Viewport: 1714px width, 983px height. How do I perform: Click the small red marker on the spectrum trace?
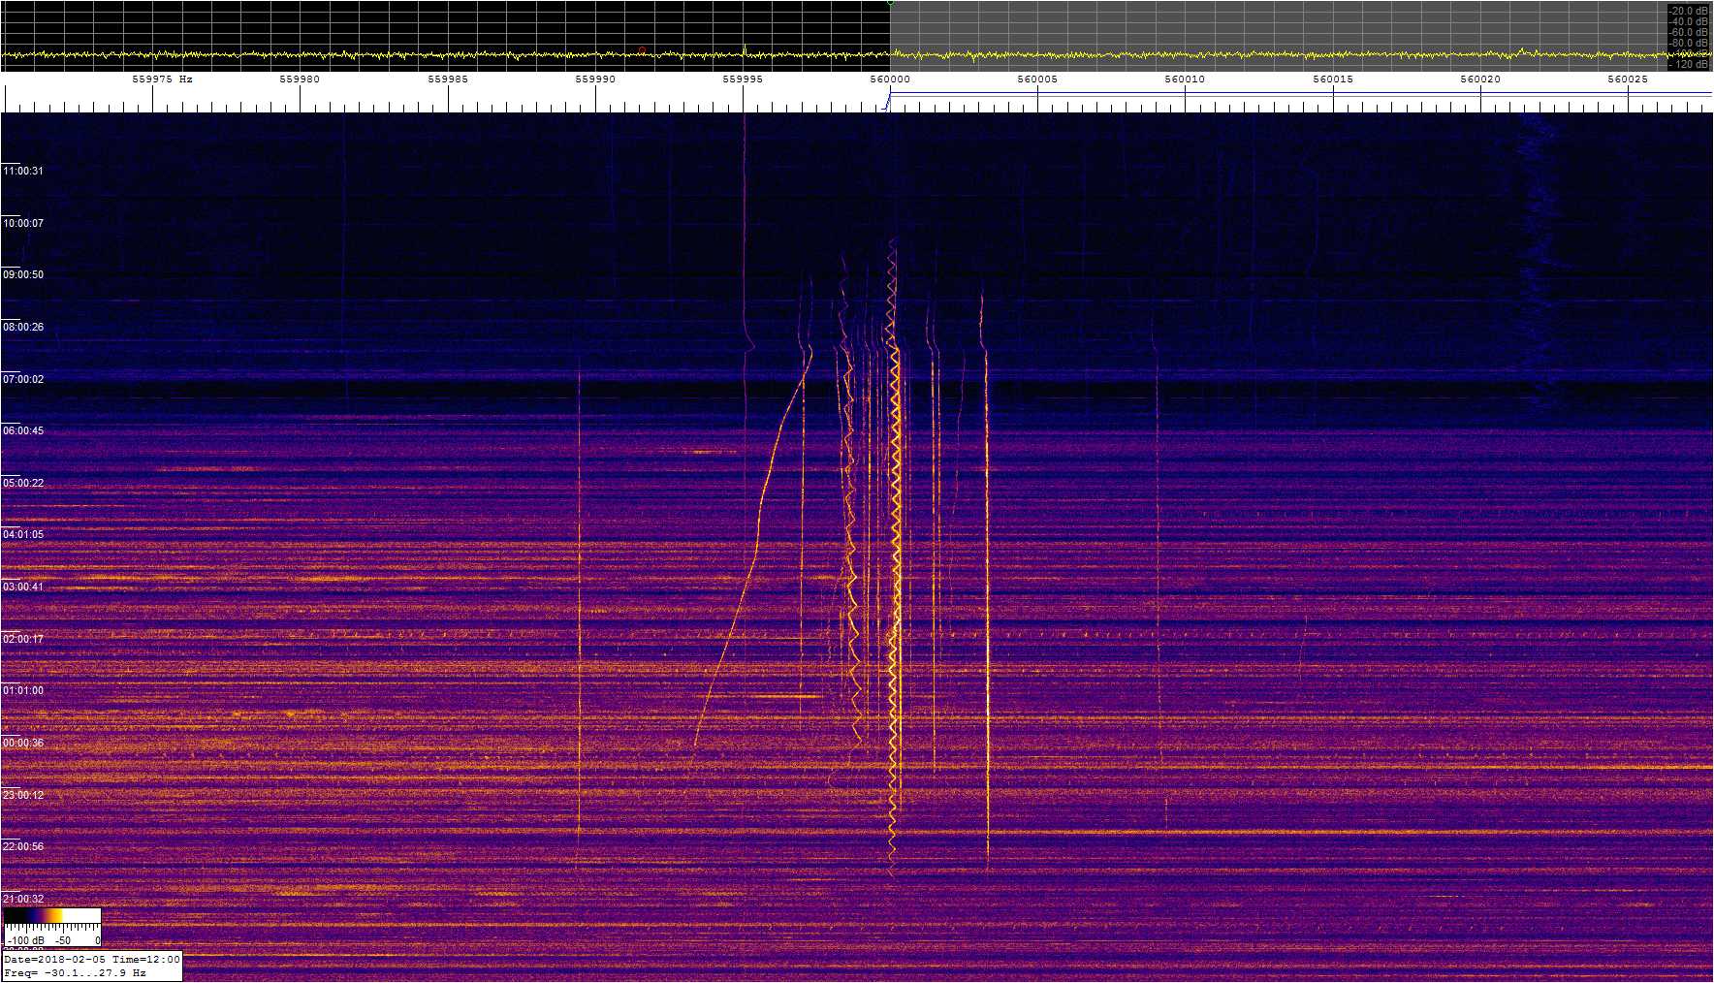642,50
